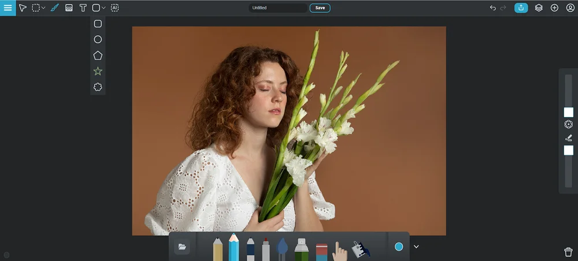Click the blue share export button
Viewport: 578px width, 261px height.
[x=521, y=8]
